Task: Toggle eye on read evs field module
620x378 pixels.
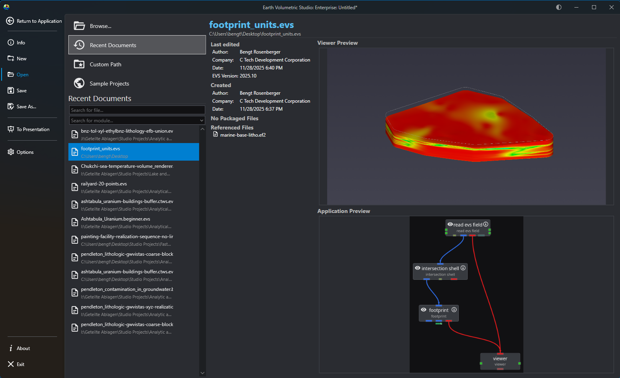Action: pos(450,224)
